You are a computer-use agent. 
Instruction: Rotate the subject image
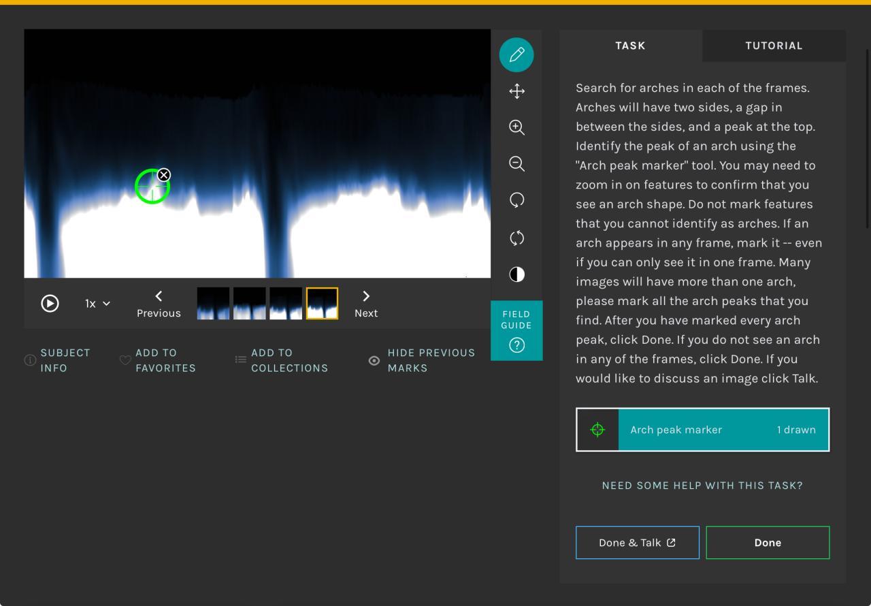point(516,200)
